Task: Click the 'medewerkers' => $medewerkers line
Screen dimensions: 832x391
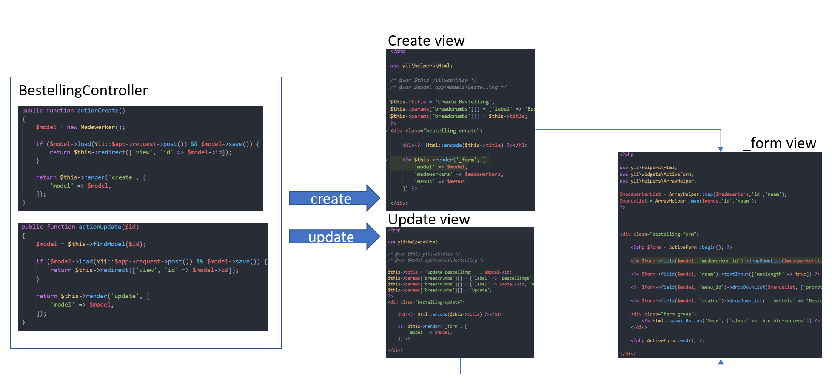Action: click(459, 174)
